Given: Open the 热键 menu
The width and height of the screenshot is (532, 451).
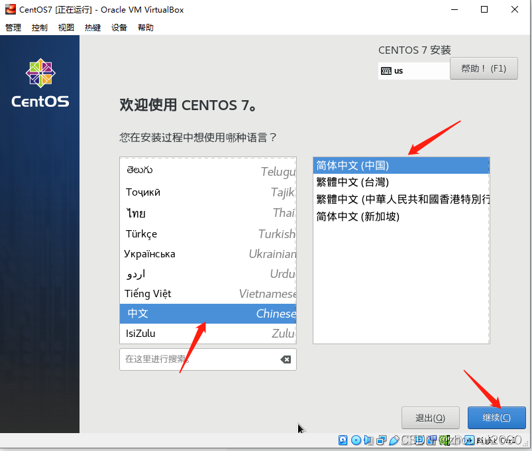Looking at the screenshot, I should tap(93, 27).
